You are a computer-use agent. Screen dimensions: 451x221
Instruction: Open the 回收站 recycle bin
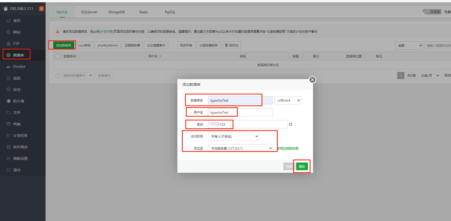[x=232, y=45]
